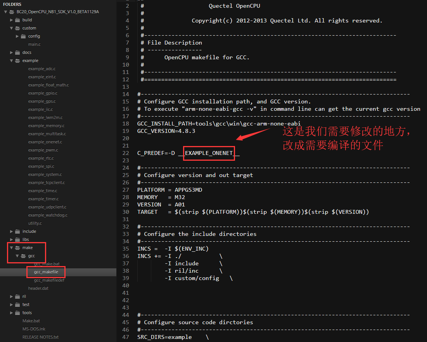
Task: Expand the libs folder arrow
Action: (11, 239)
